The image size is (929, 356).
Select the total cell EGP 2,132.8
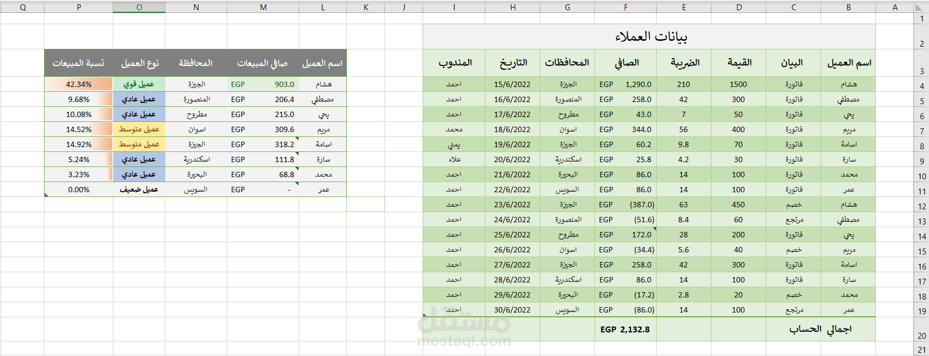pyautogui.click(x=626, y=329)
